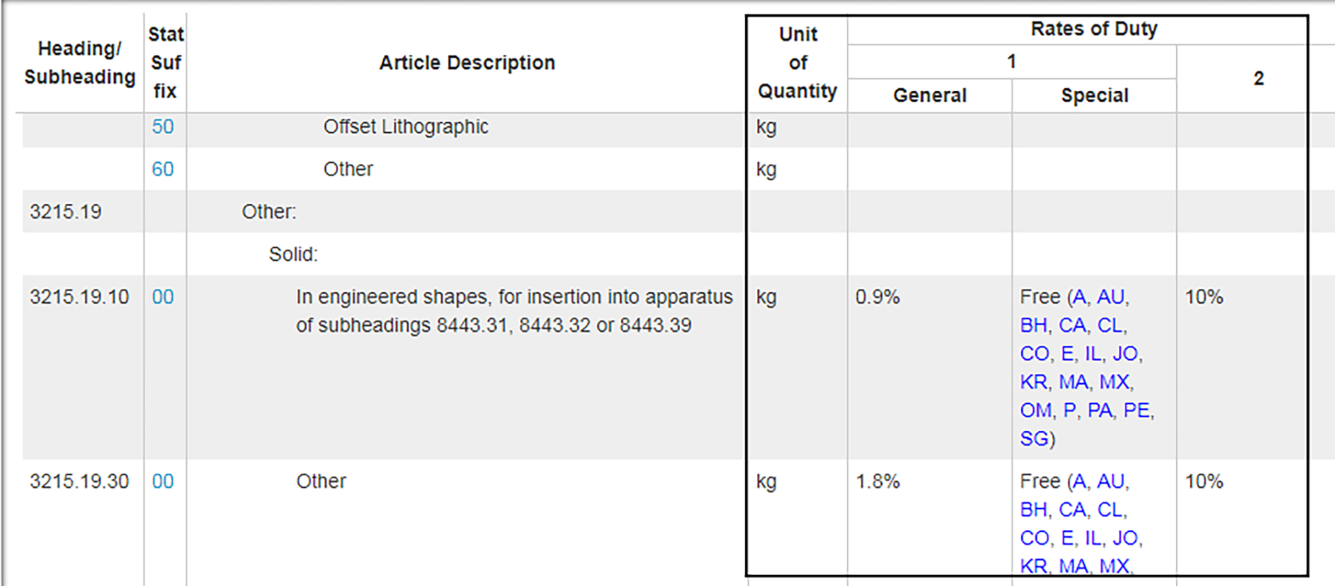Click the OM special program link
The image size is (1335, 586).
[1036, 410]
